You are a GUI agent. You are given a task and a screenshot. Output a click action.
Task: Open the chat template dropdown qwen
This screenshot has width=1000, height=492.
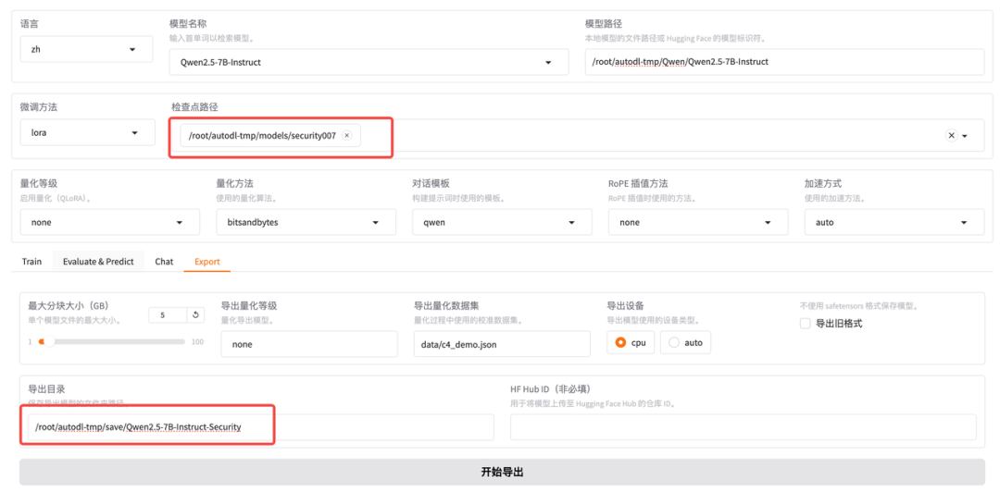[502, 223]
